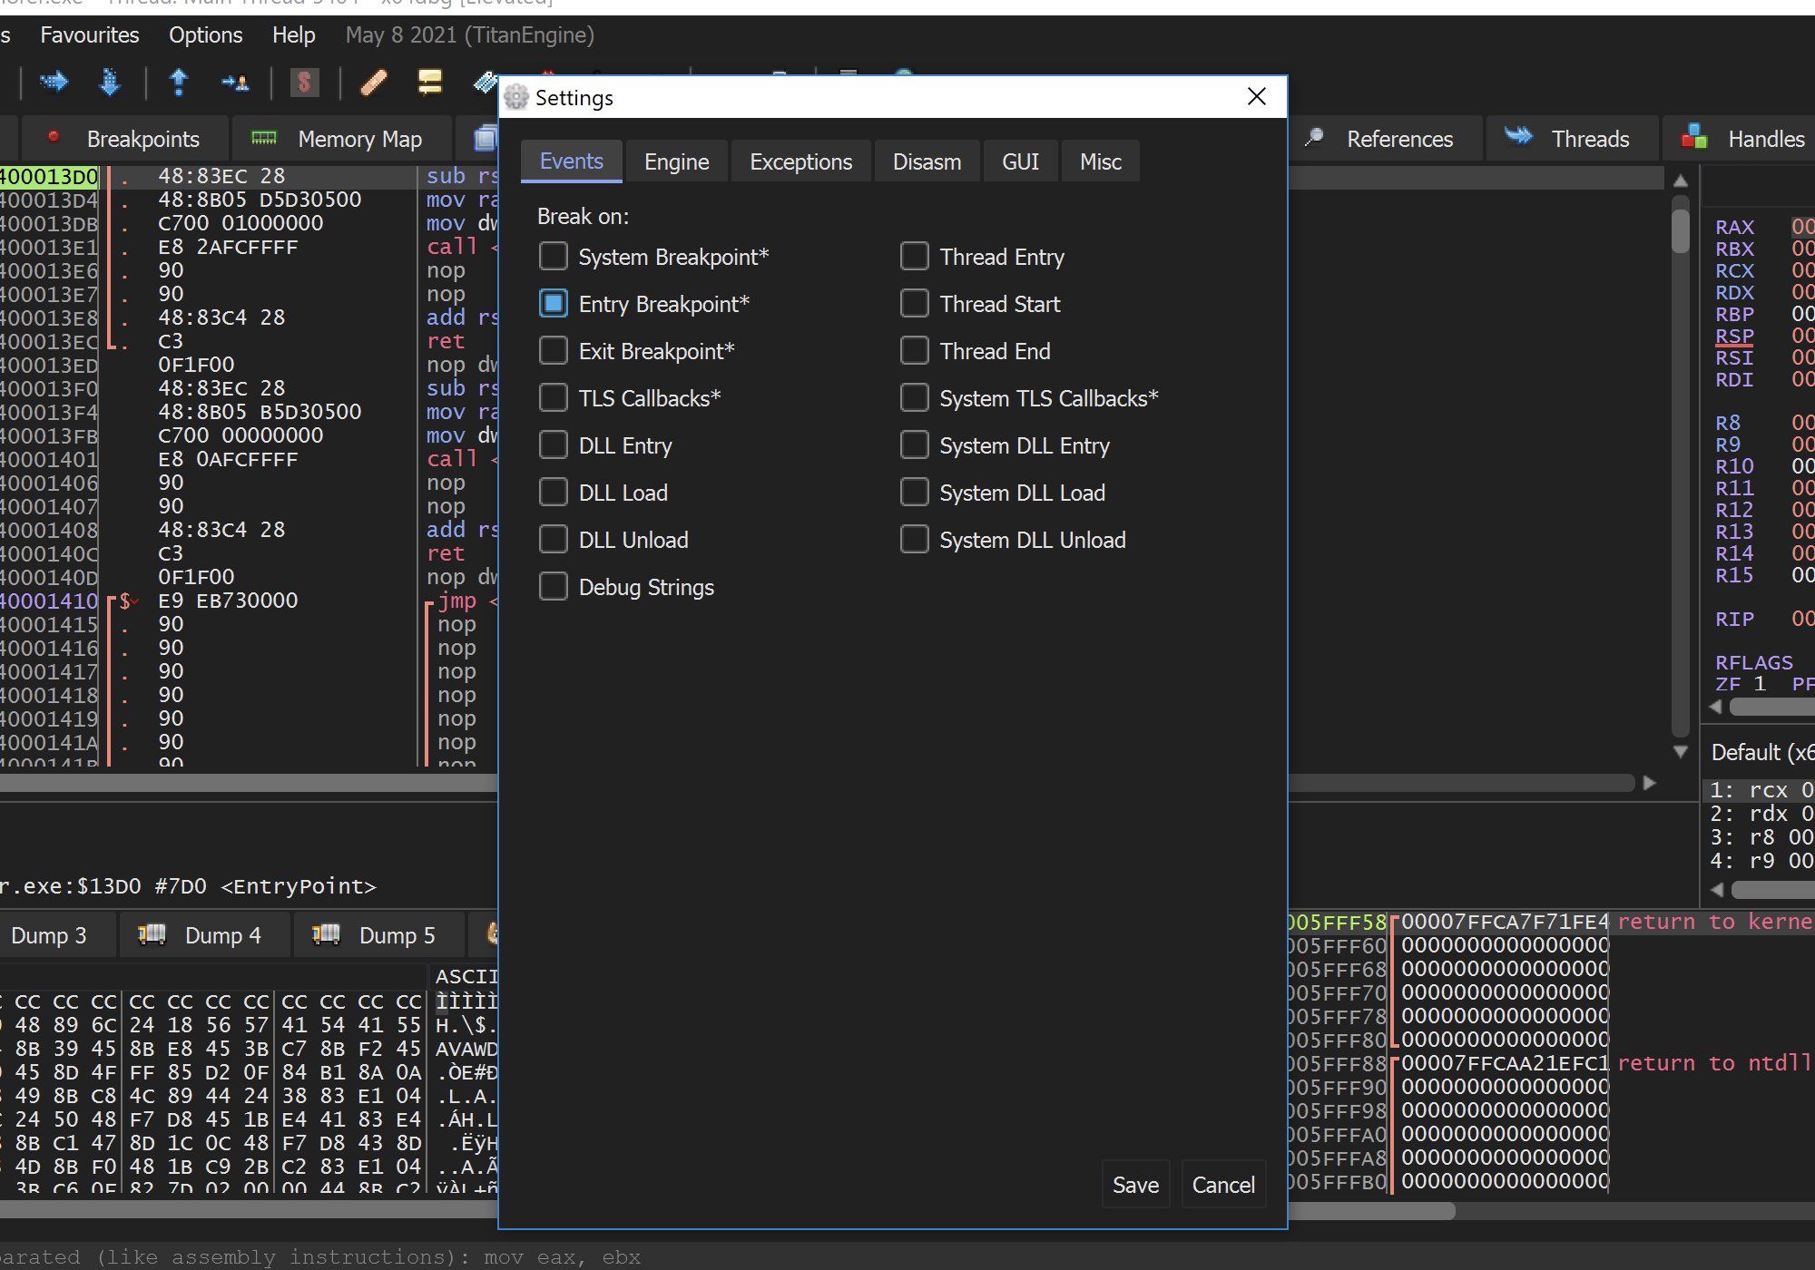This screenshot has width=1815, height=1270.
Task: Open the Options menu
Action: coord(206,35)
